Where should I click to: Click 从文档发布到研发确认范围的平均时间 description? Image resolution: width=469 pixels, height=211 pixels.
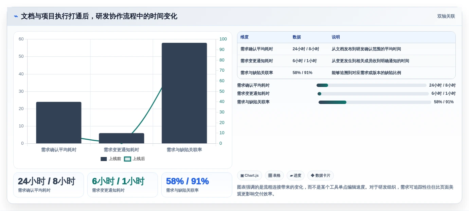[x=366, y=49]
